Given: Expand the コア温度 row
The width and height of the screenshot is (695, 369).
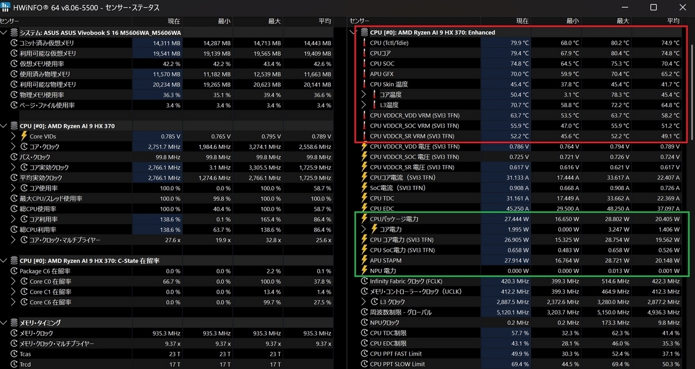Looking at the screenshot, I should (x=364, y=94).
